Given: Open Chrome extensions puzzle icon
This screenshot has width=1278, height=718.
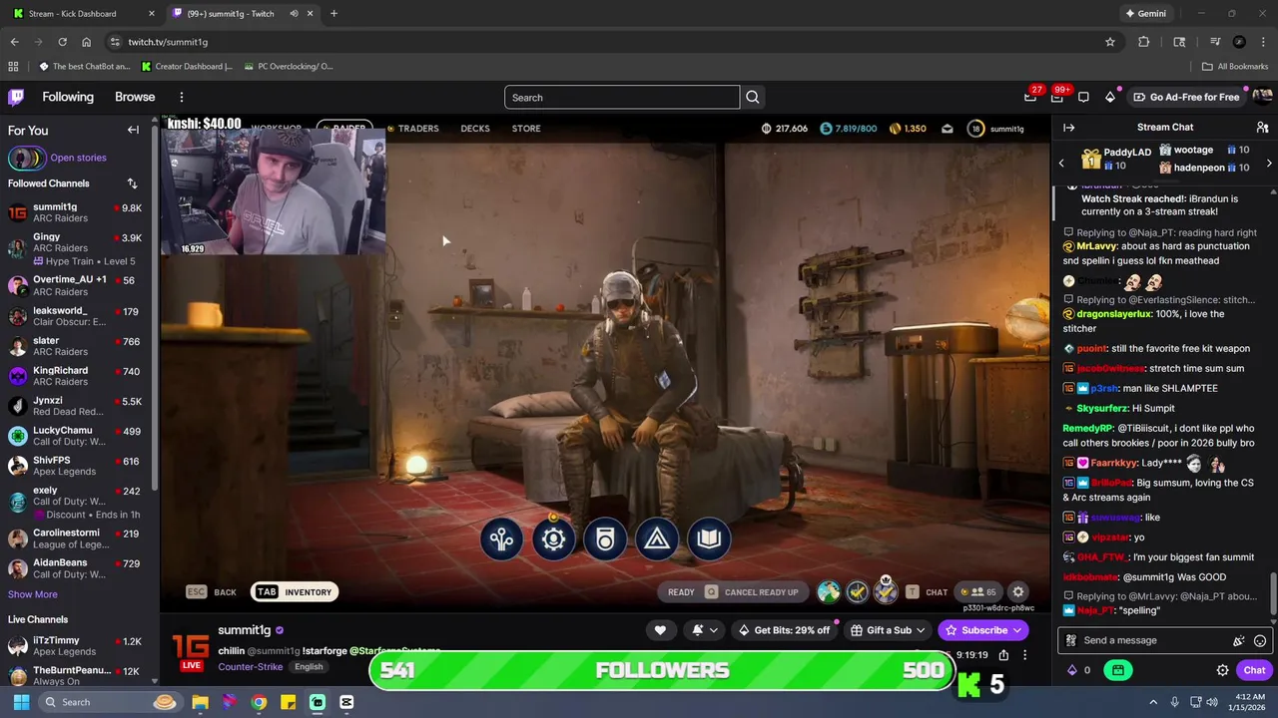Looking at the screenshot, I should [1144, 42].
